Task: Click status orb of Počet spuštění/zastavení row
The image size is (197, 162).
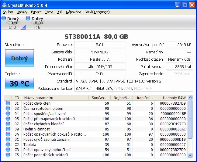Action: [8, 113]
